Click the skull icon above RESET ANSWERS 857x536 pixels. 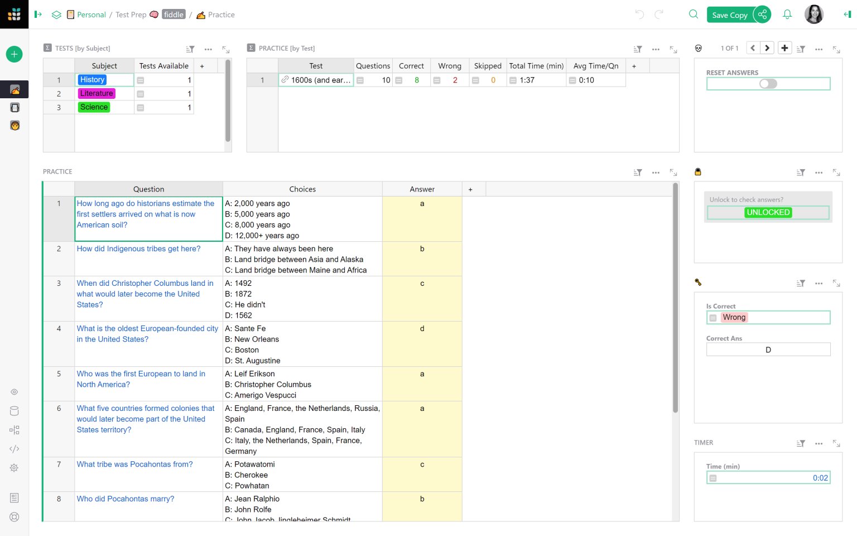pos(699,48)
